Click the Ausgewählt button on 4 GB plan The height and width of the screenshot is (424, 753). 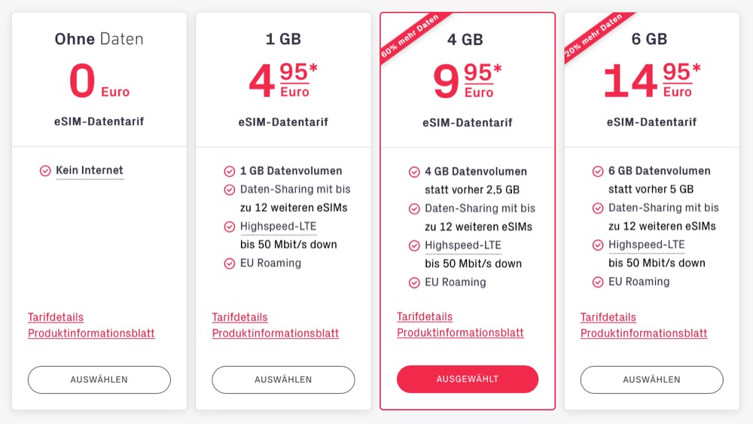tap(468, 379)
